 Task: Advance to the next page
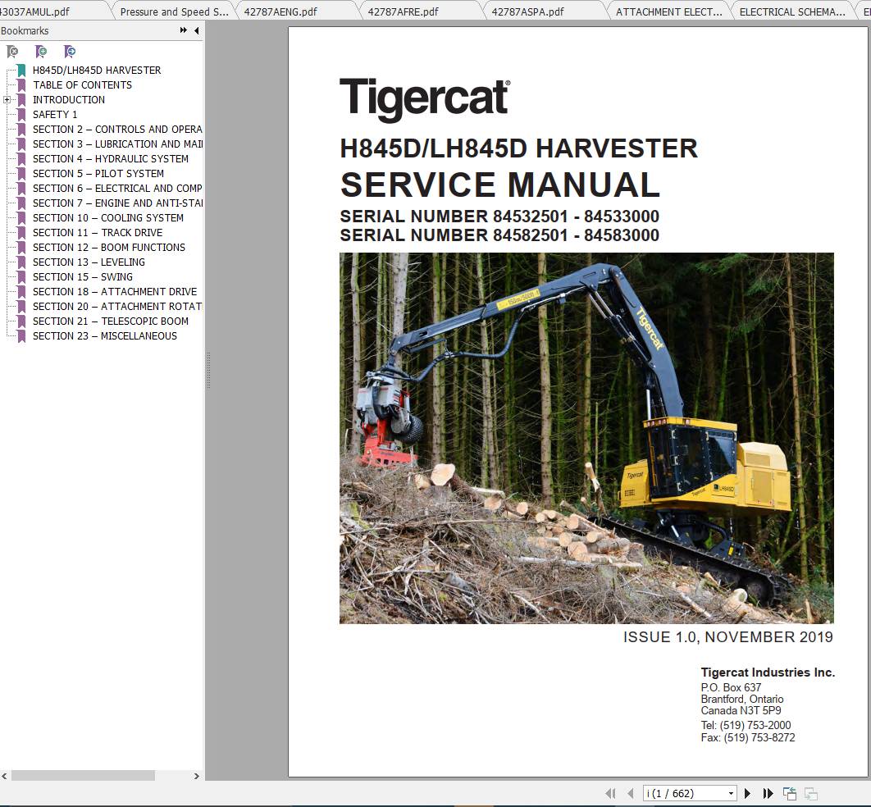point(747,793)
